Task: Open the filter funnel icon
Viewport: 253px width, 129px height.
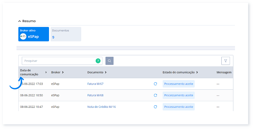Action: [225, 61]
